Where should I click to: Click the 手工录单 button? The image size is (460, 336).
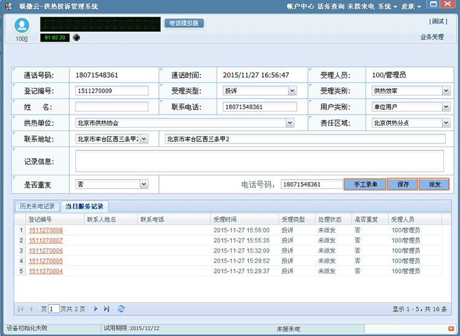click(365, 184)
